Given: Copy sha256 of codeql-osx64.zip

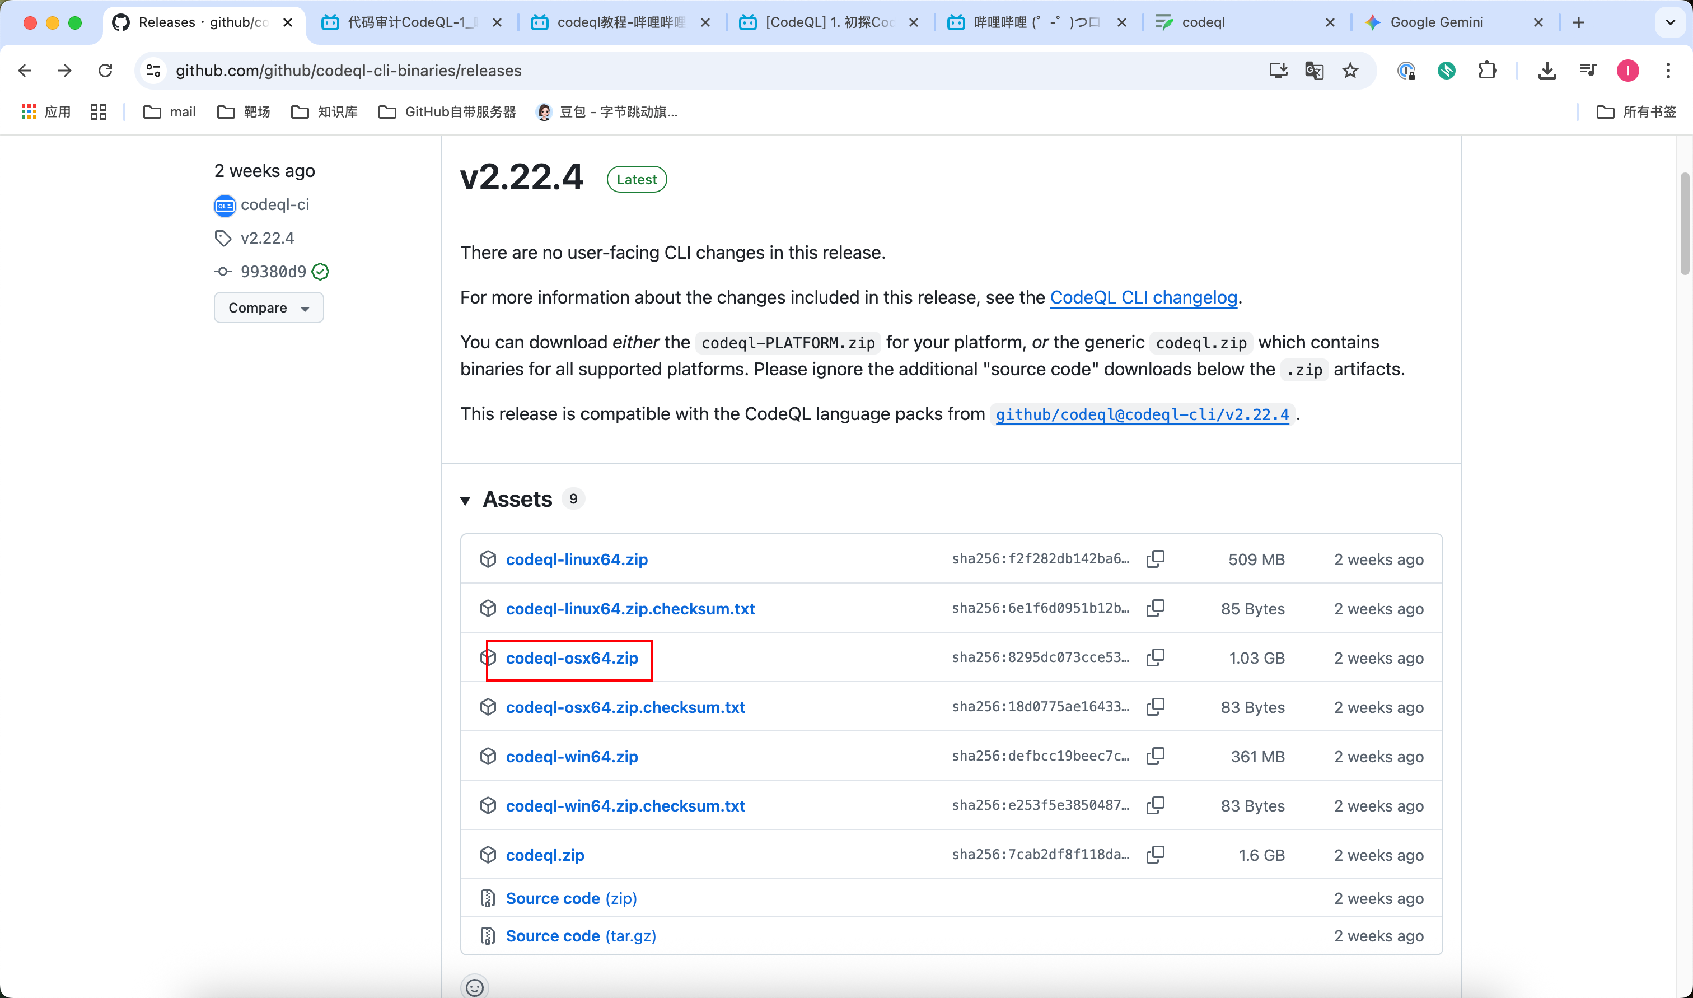Looking at the screenshot, I should click(1156, 657).
